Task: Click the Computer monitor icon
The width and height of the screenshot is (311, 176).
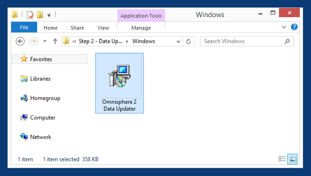Action: pos(24,117)
